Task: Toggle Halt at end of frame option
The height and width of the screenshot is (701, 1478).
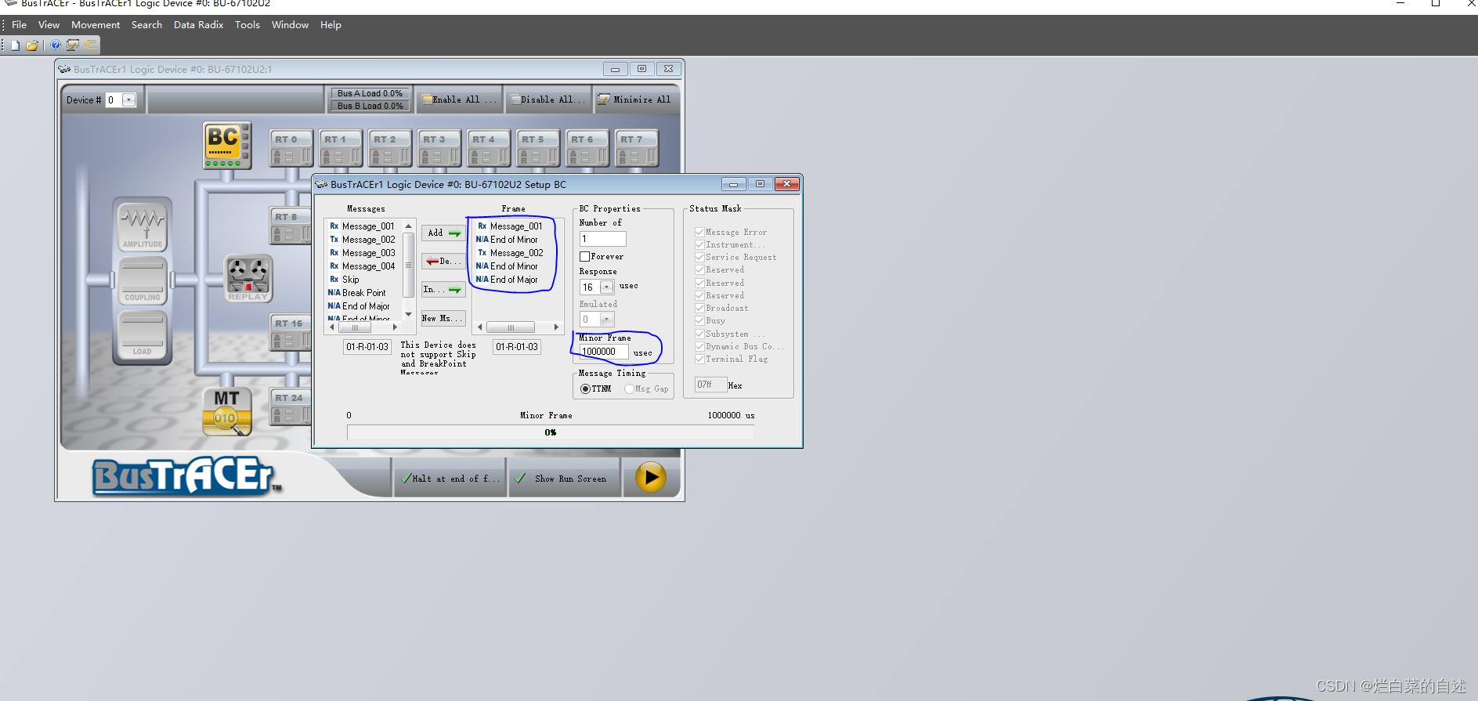Action: (x=449, y=479)
